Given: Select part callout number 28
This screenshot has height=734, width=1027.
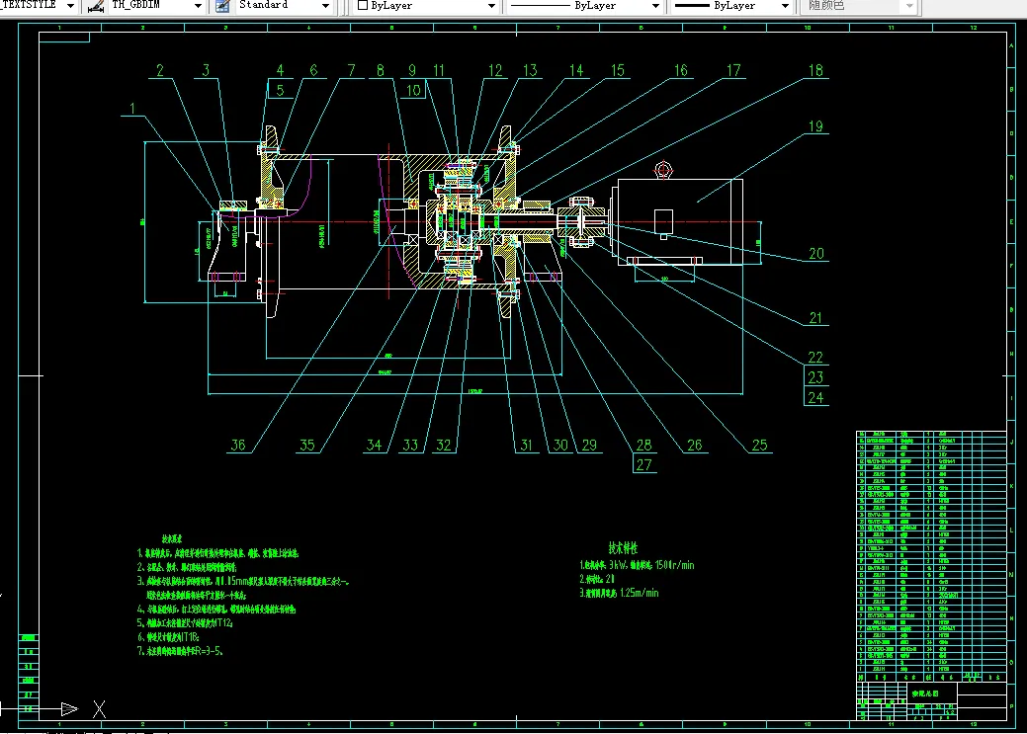Looking at the screenshot, I should [x=643, y=446].
